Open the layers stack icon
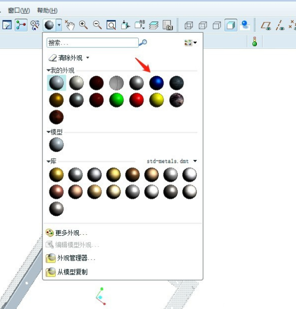Screen dimensions: 296x309 click(154, 25)
